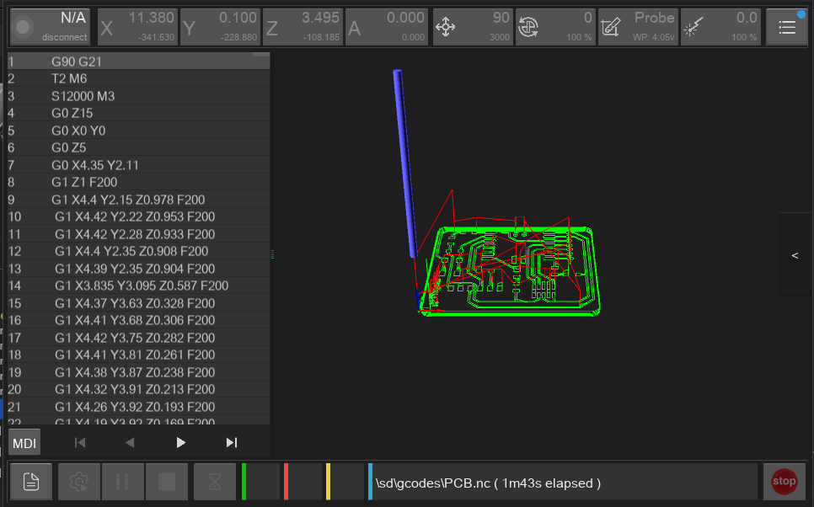The width and height of the screenshot is (814, 507).
Task: Click the square stop job icon
Action: point(167,482)
